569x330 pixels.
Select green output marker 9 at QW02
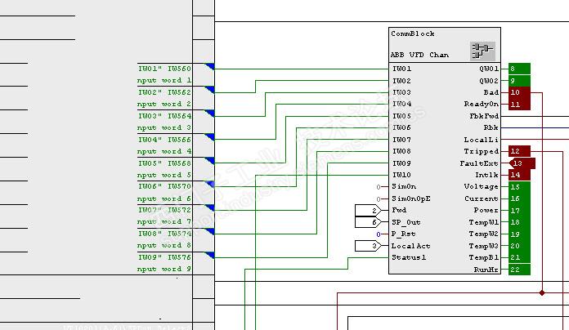(x=519, y=81)
